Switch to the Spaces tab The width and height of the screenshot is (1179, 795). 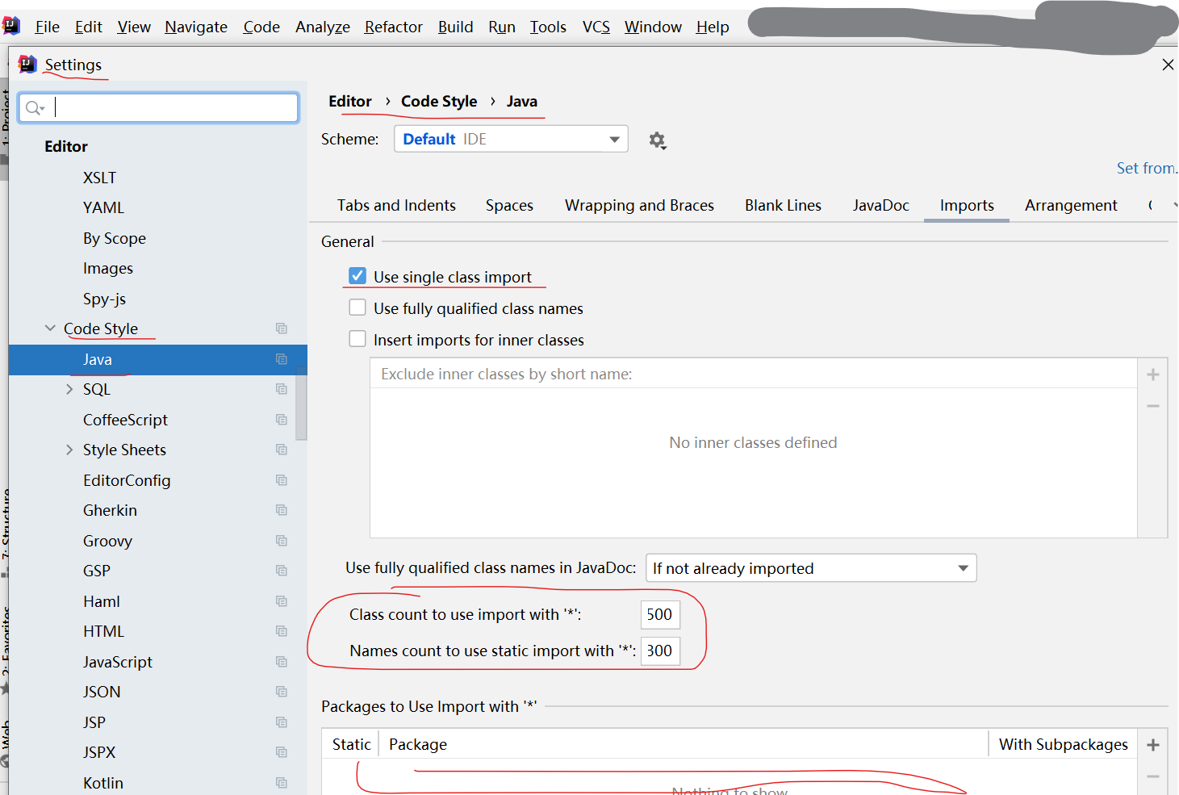[509, 205]
